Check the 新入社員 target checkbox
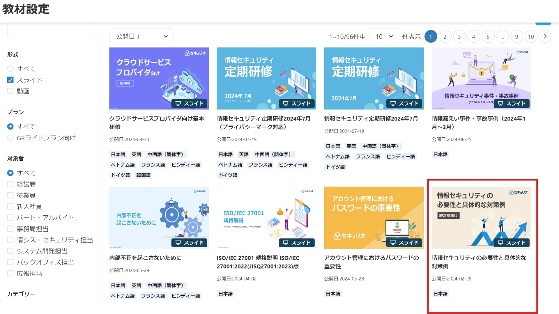This screenshot has width=559, height=314. [10, 207]
